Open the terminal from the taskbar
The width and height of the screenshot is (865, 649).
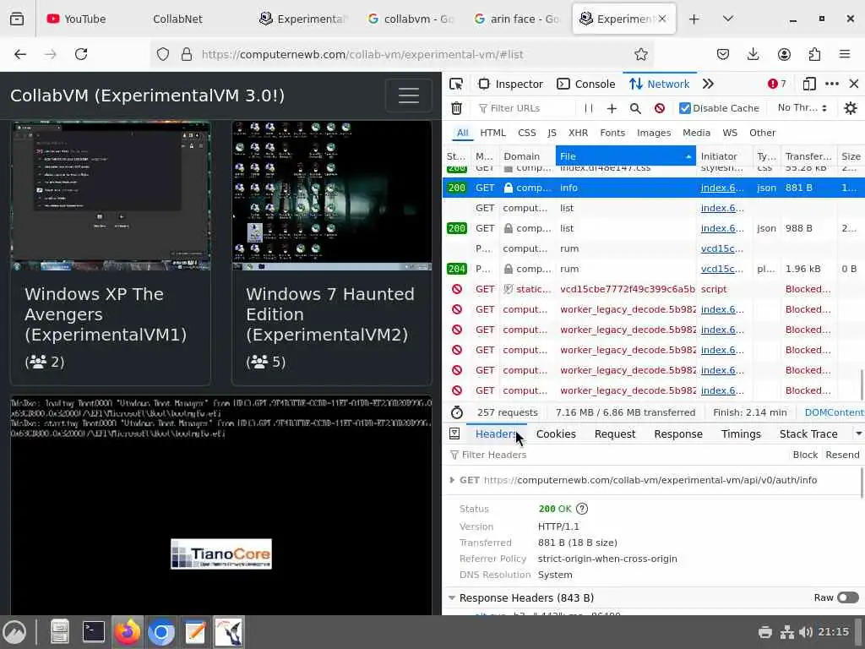pos(93,632)
